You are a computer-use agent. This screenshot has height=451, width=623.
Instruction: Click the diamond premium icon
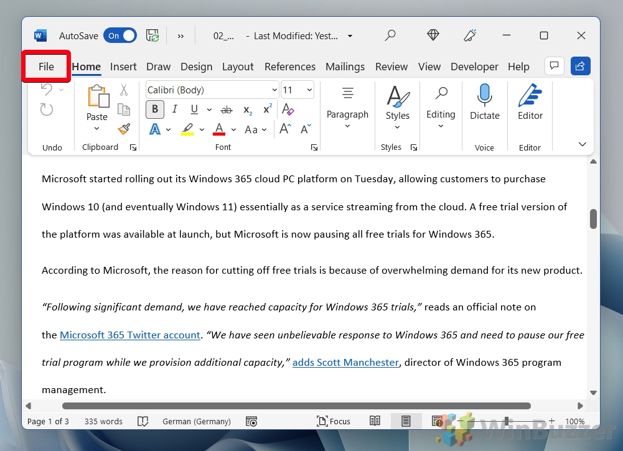(433, 35)
